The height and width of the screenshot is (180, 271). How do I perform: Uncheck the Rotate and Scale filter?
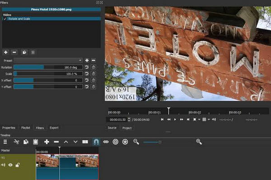tap(5, 19)
